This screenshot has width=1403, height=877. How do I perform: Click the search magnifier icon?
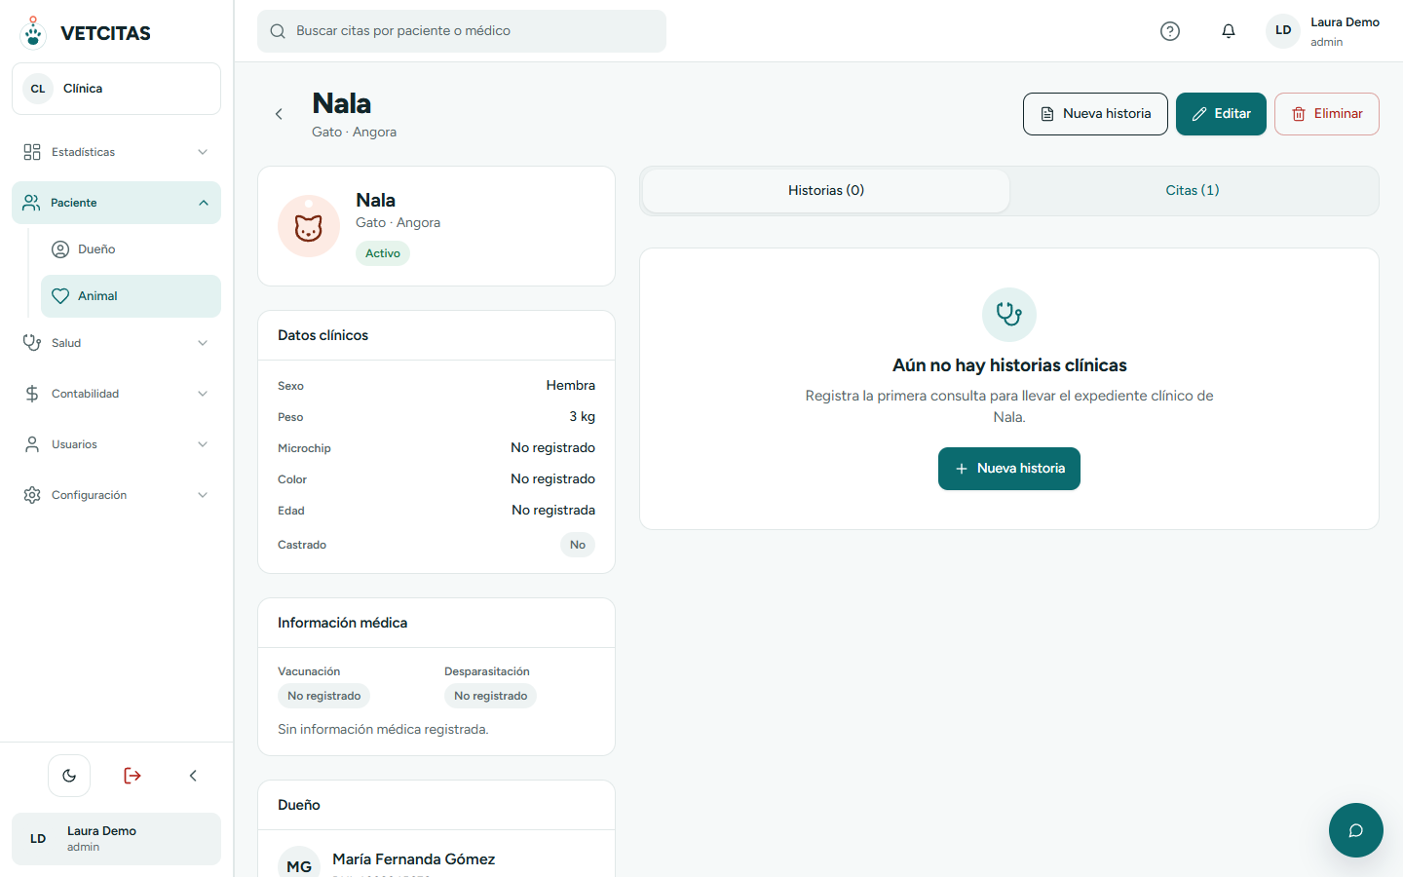278,31
